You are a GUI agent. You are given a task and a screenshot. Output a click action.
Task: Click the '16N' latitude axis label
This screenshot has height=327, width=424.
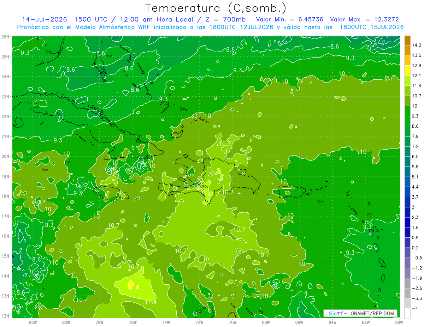[x=5, y=236]
